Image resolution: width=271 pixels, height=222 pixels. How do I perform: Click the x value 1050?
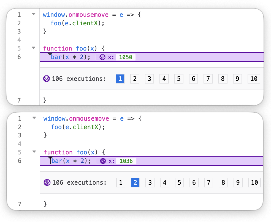(126, 57)
